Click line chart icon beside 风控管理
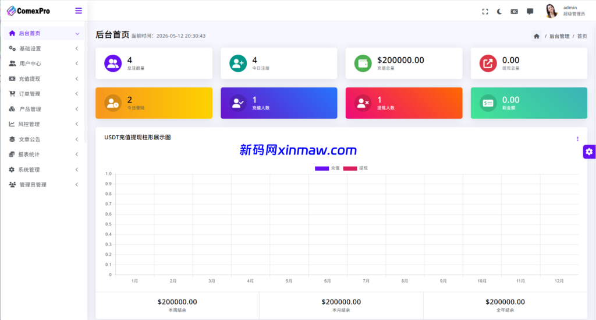 coord(12,124)
